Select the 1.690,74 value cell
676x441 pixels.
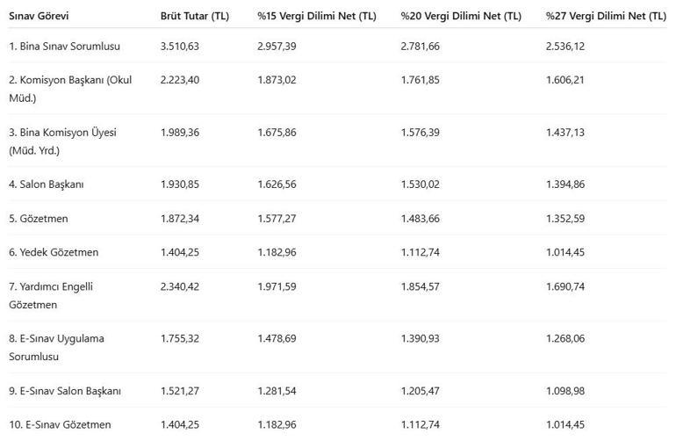click(565, 286)
